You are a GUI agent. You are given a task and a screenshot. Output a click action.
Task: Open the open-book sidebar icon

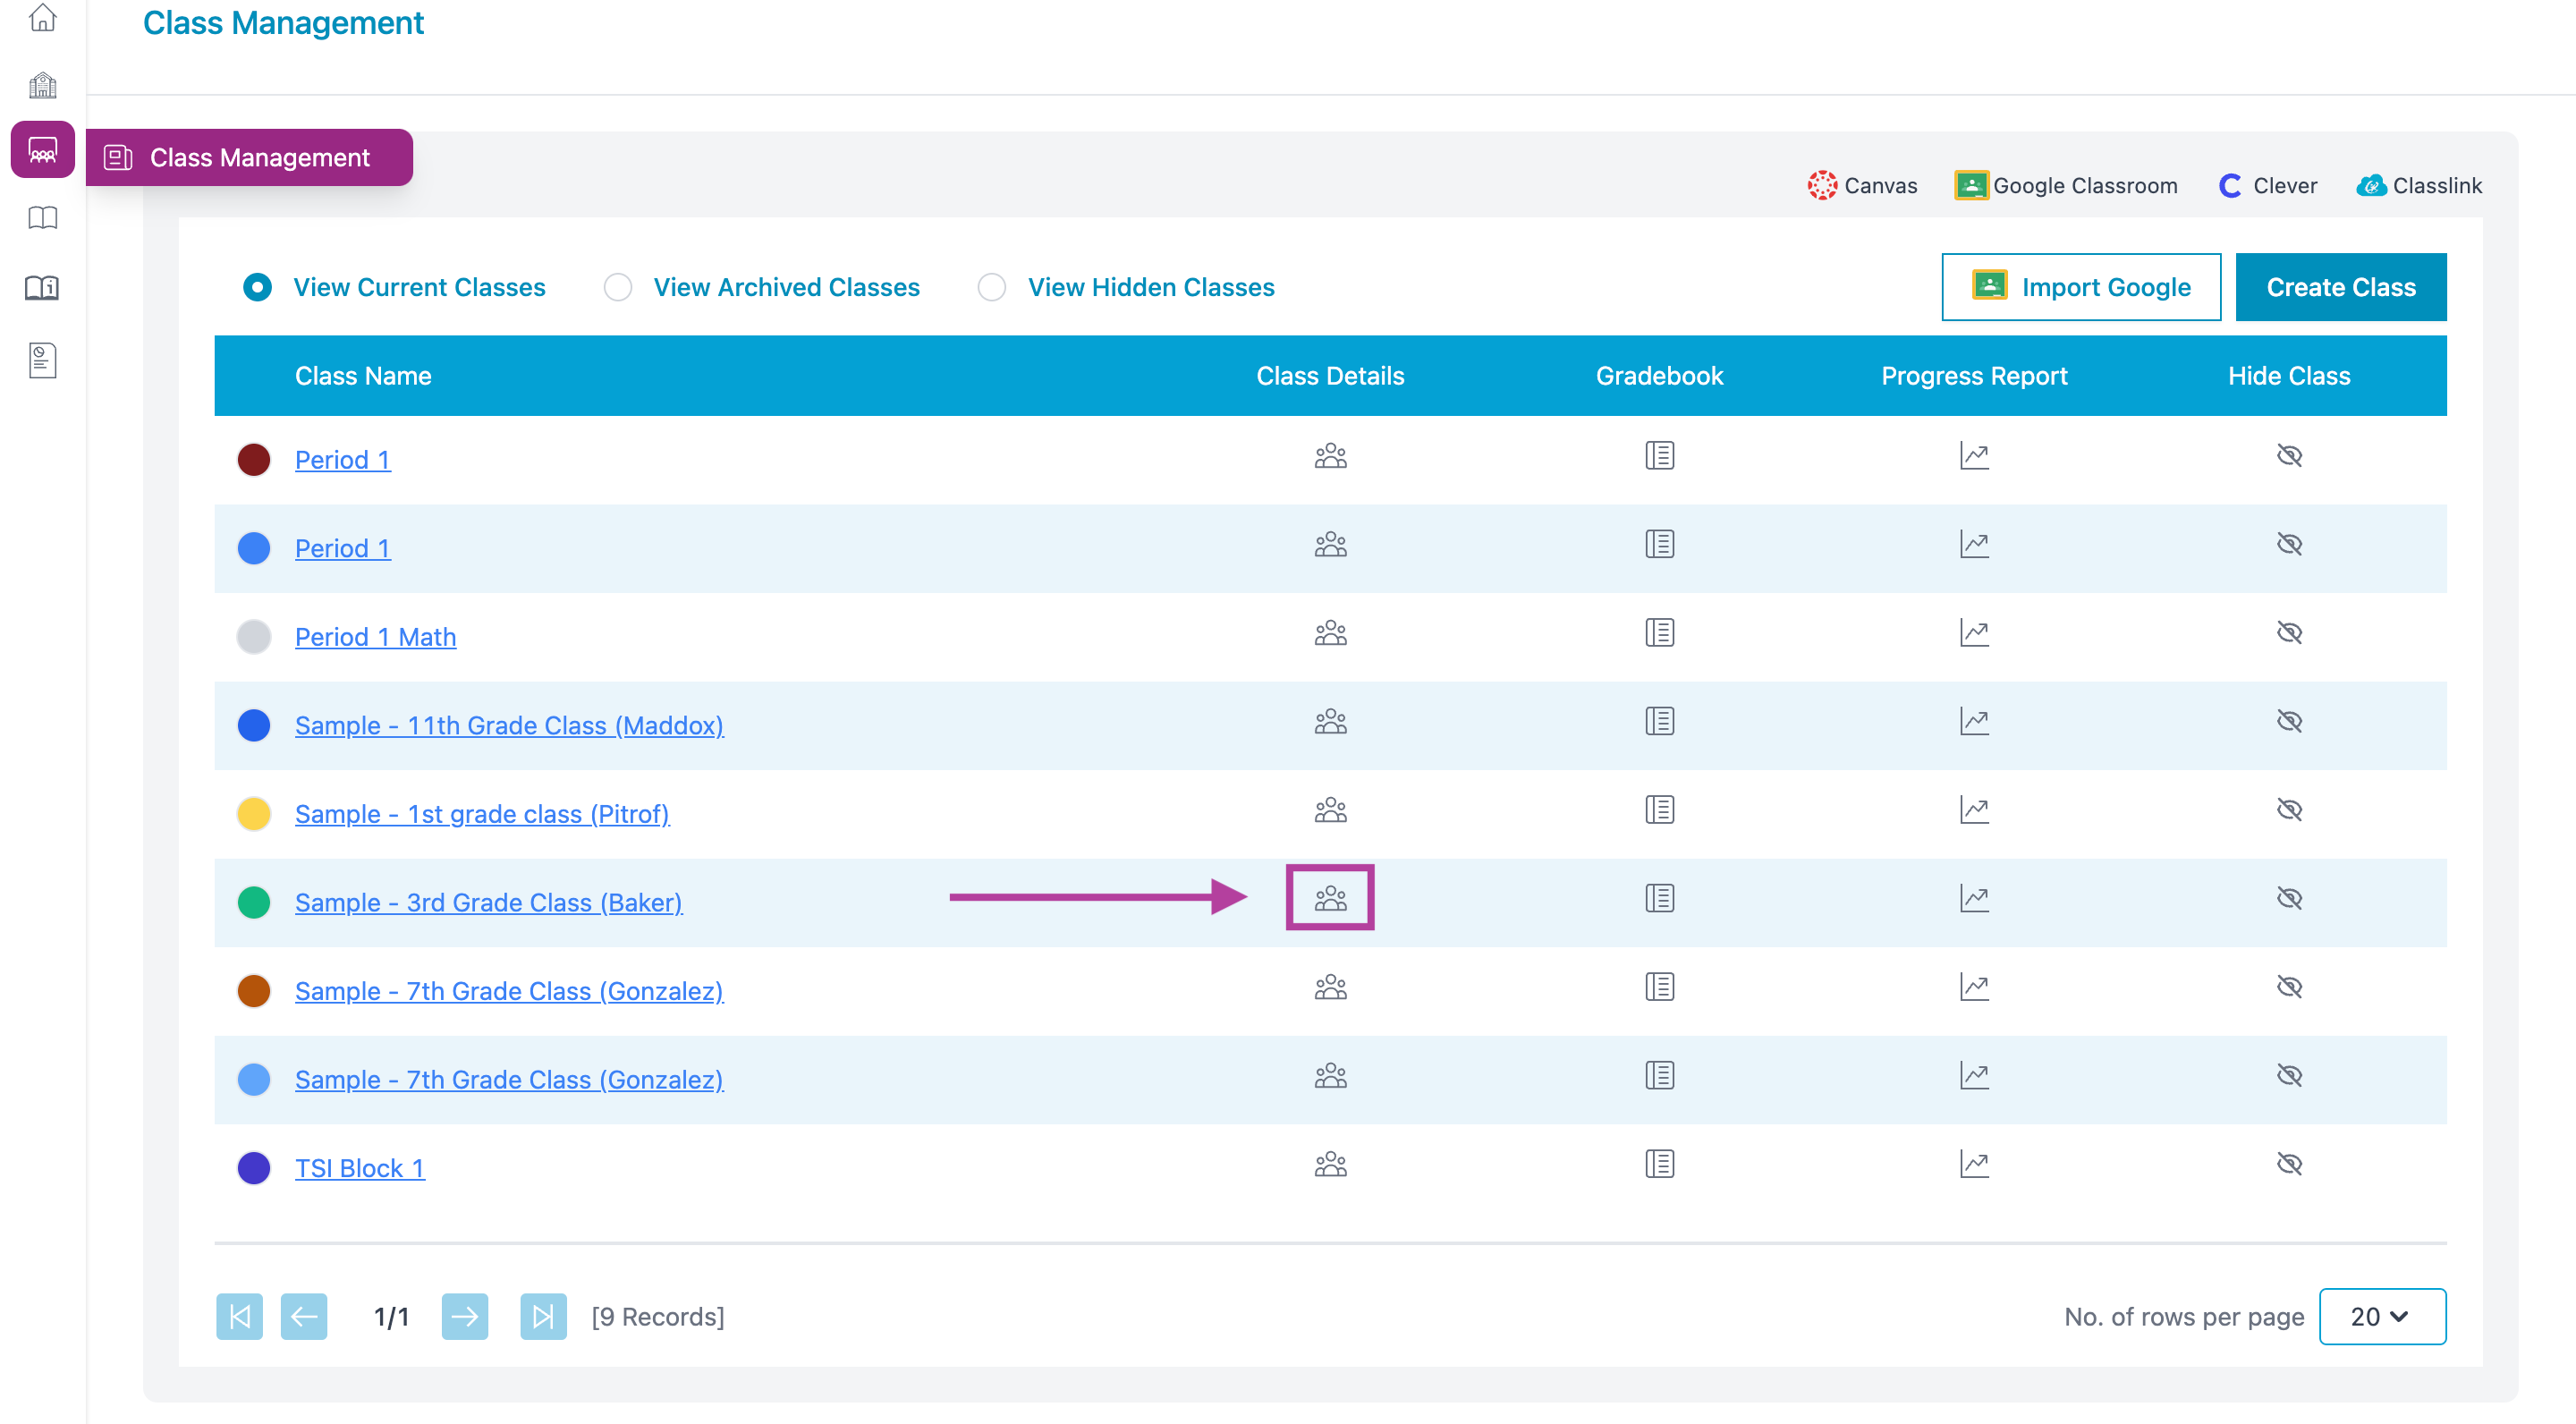click(x=42, y=218)
